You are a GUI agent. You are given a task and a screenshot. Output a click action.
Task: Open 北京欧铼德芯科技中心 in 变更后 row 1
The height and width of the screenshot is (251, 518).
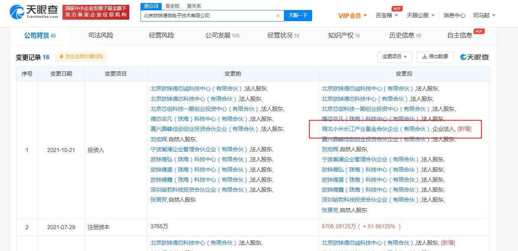point(365,99)
